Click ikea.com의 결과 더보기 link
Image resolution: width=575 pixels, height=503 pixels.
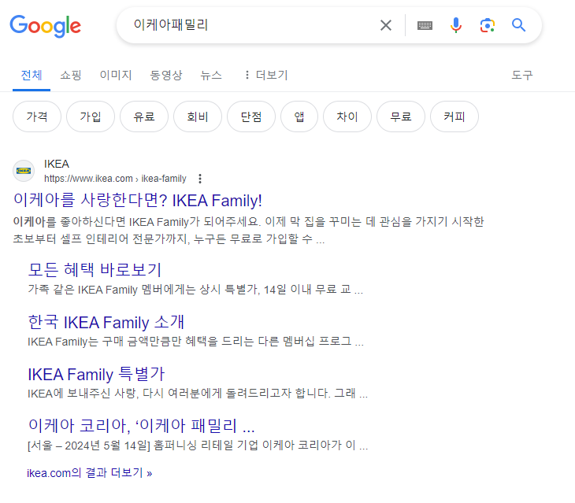pyautogui.click(x=90, y=473)
